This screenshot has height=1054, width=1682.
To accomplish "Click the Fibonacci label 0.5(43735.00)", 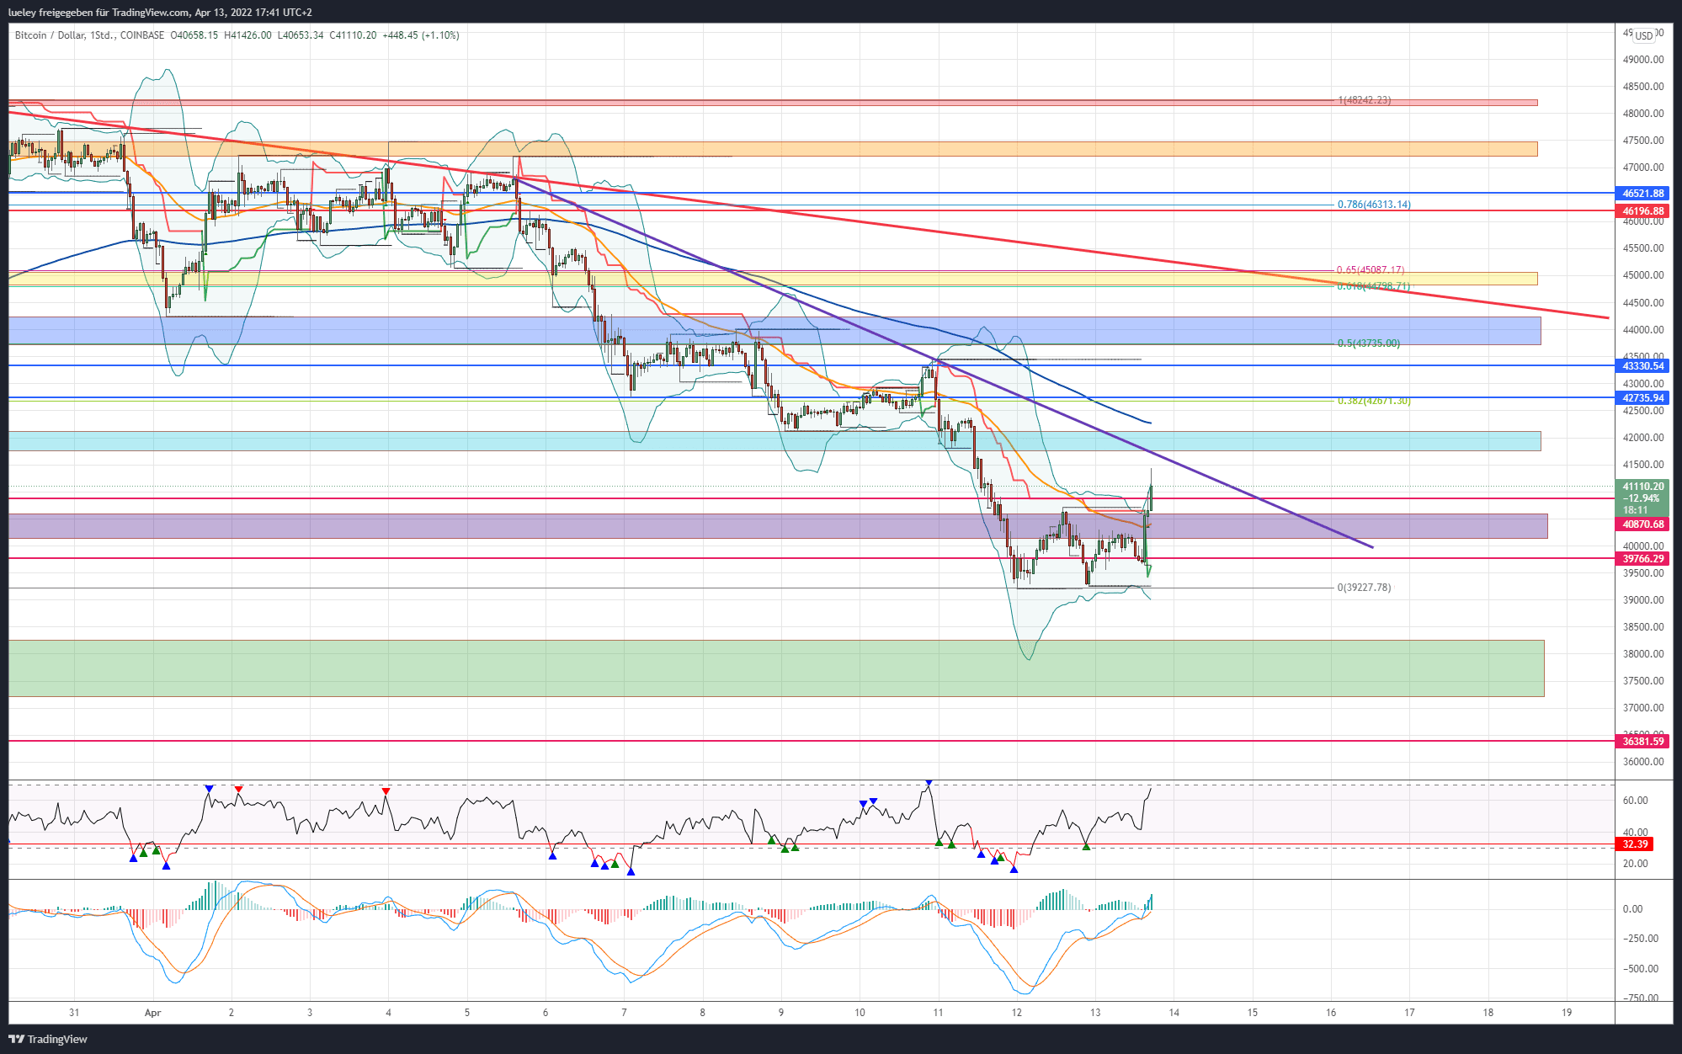I will (1369, 343).
